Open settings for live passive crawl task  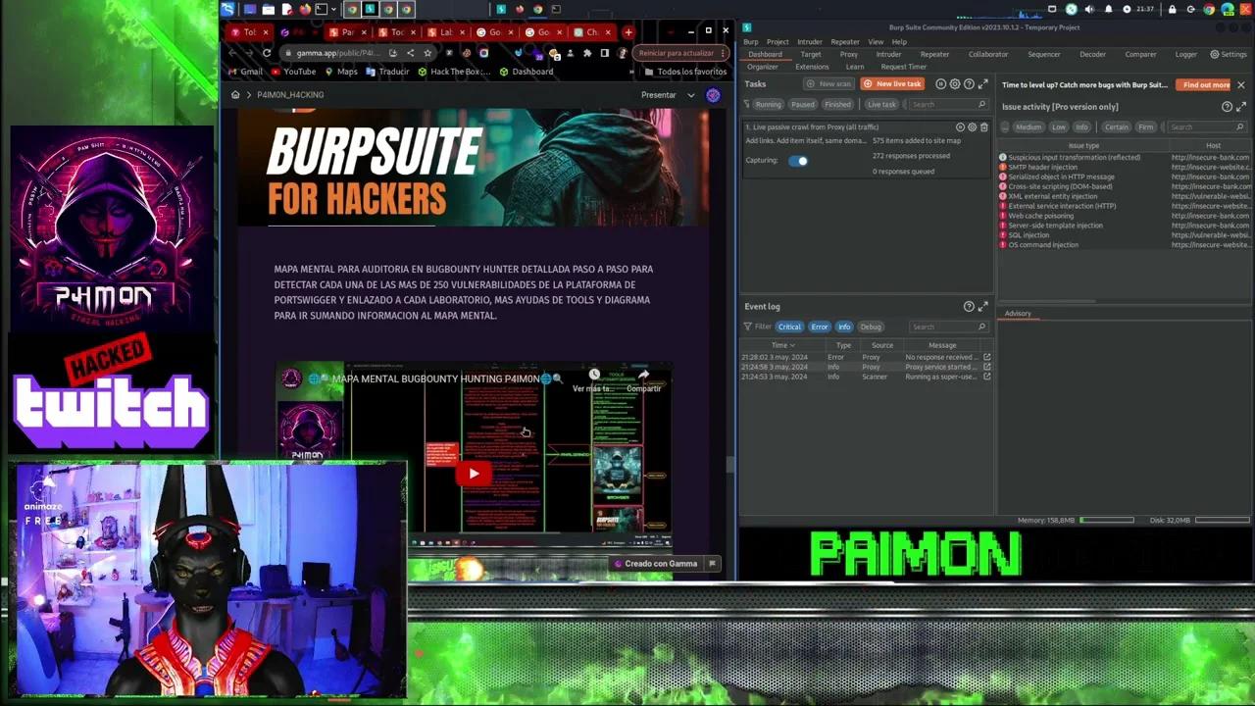(x=972, y=127)
